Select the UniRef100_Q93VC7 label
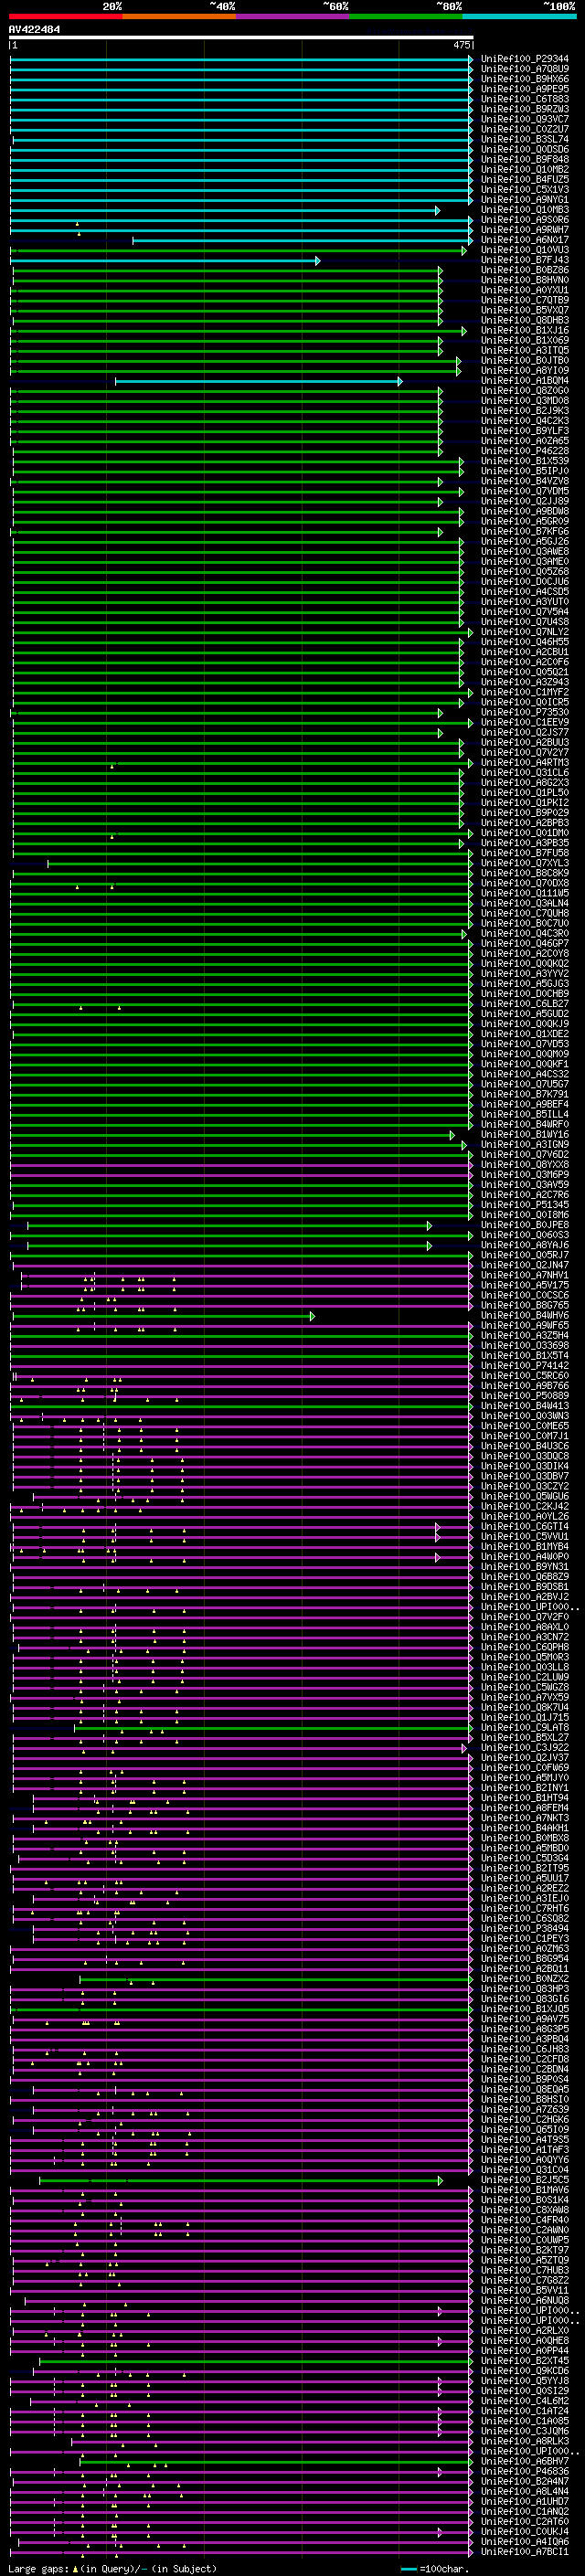Viewport: 585px width, 2576px height. (x=525, y=119)
